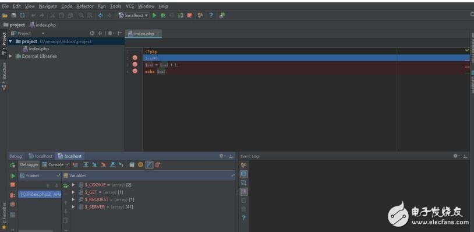Select the Debugger tab

29,165
